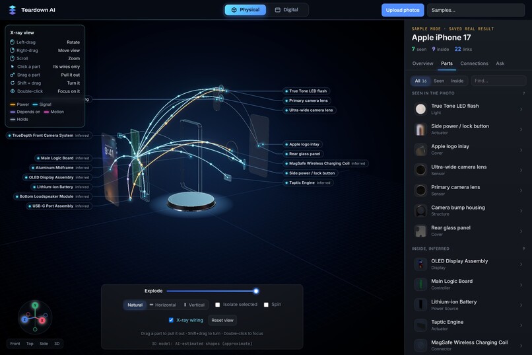Click the Find parts search field
The height and width of the screenshot is (355, 532).
pos(498,81)
